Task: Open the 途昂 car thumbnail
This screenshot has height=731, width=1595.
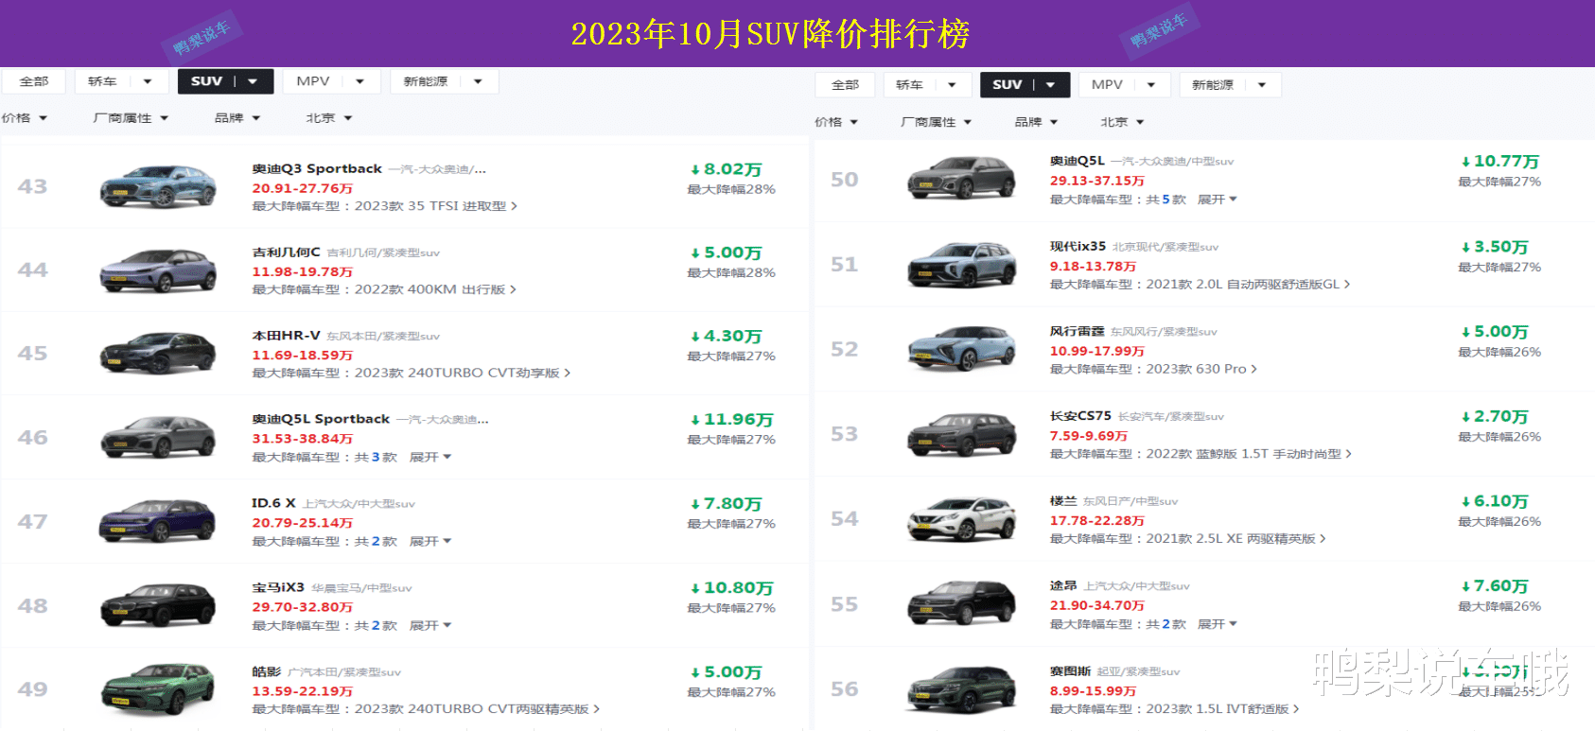Action: 962,603
